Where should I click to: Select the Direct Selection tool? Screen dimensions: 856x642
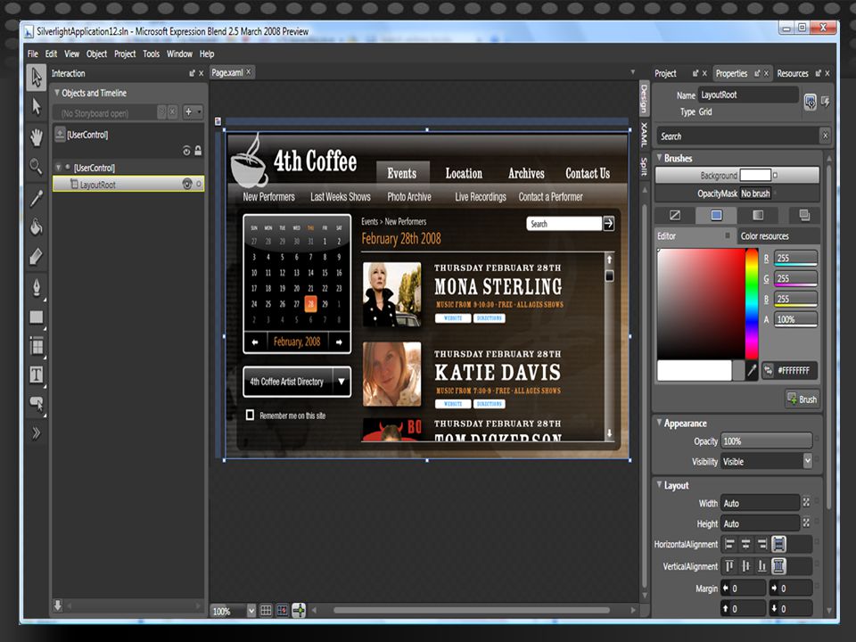pyautogui.click(x=37, y=107)
